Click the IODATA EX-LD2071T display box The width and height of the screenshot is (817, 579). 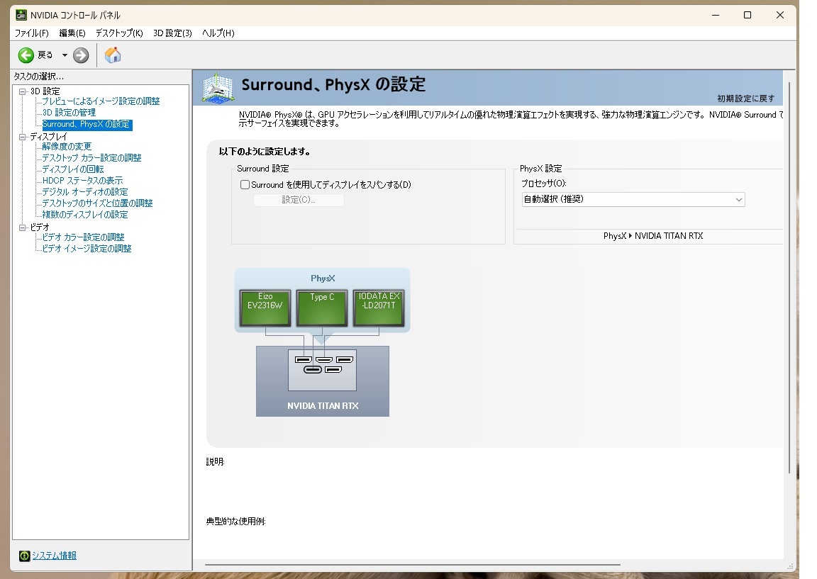[x=379, y=308]
